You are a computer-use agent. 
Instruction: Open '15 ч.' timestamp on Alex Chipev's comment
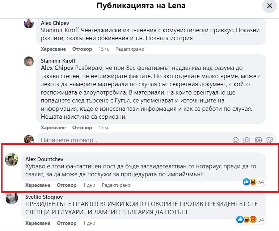pos(103,49)
